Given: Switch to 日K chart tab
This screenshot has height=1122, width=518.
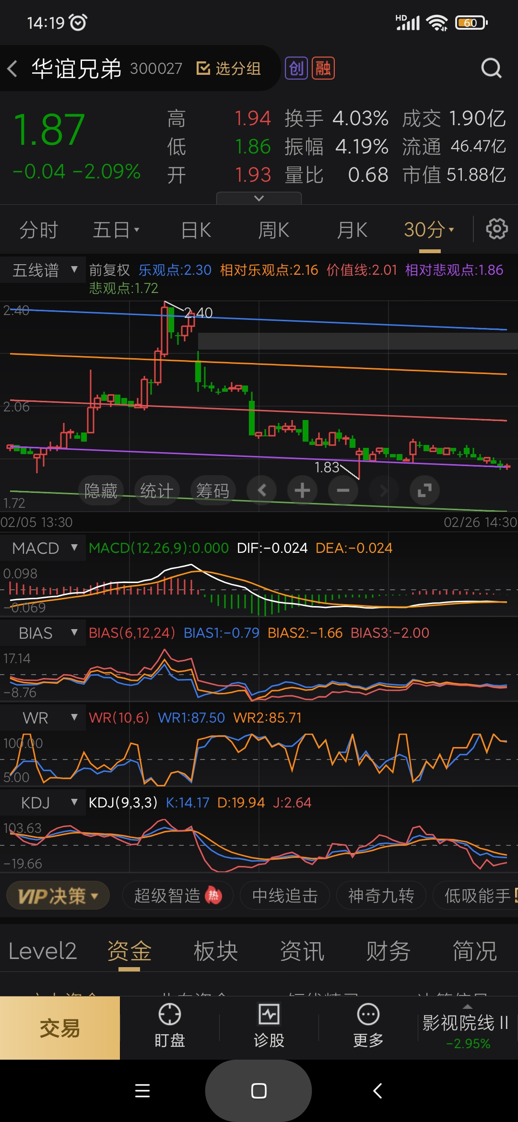Looking at the screenshot, I should point(196,230).
